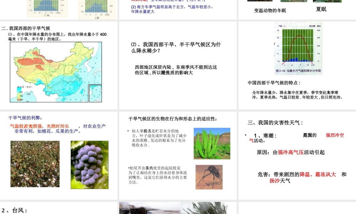Image resolution: width=356 pixels, height=214 pixels.
Task: Click the cactus description paragraph 仙人掌
Action: pos(159,138)
